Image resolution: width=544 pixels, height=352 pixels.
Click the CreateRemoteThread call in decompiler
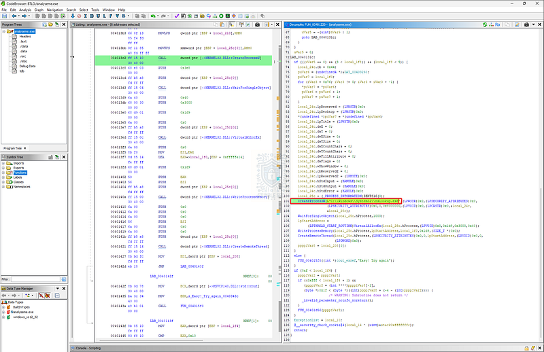click(315, 236)
